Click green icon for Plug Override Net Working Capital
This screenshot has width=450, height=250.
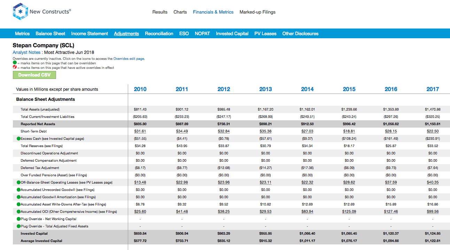pos(18,219)
